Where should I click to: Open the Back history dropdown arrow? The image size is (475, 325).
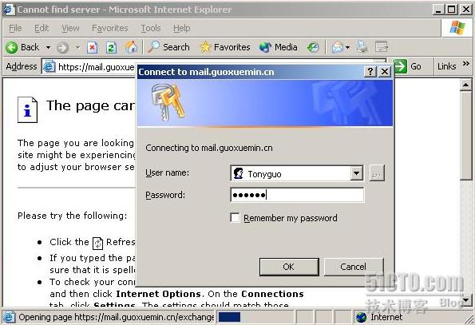tap(48, 47)
